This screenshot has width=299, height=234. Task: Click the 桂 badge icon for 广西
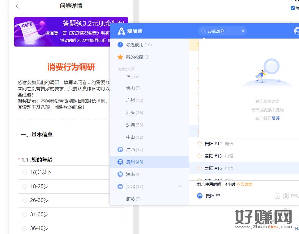pos(120,150)
